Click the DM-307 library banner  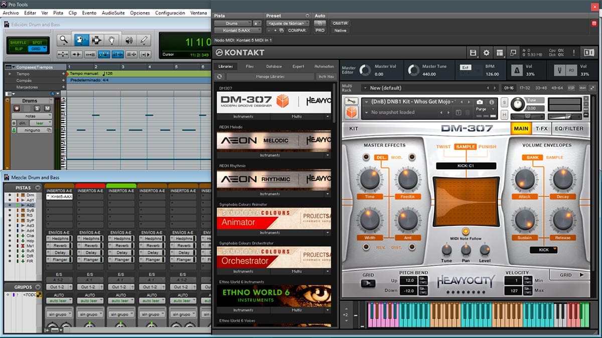(x=274, y=102)
